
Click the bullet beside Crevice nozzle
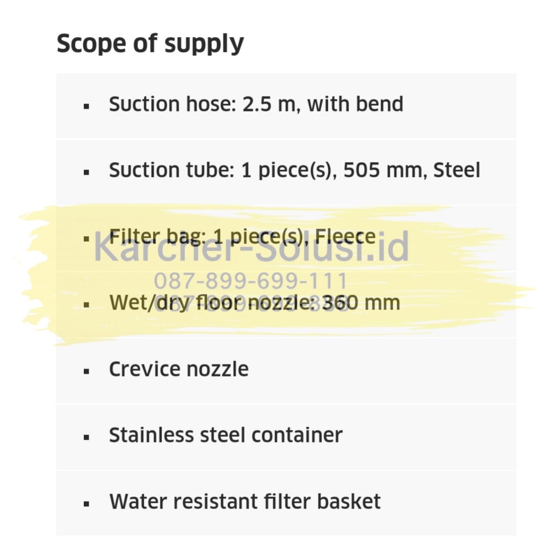pos(86,371)
